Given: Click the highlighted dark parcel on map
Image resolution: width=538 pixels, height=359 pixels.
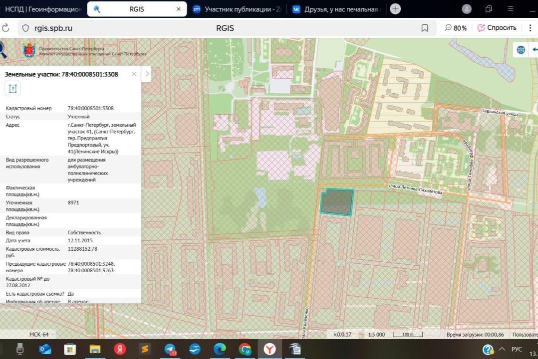Looking at the screenshot, I should tap(336, 202).
